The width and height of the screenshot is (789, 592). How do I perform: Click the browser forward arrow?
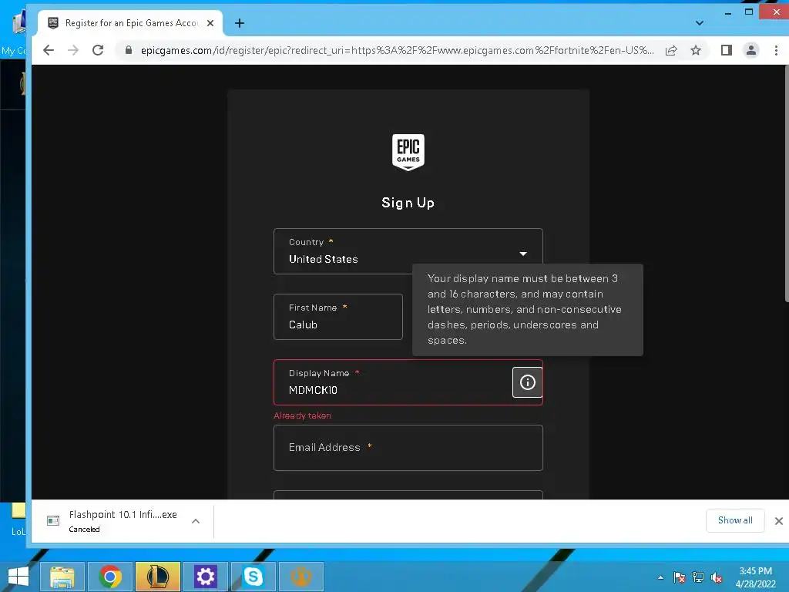[x=73, y=50]
